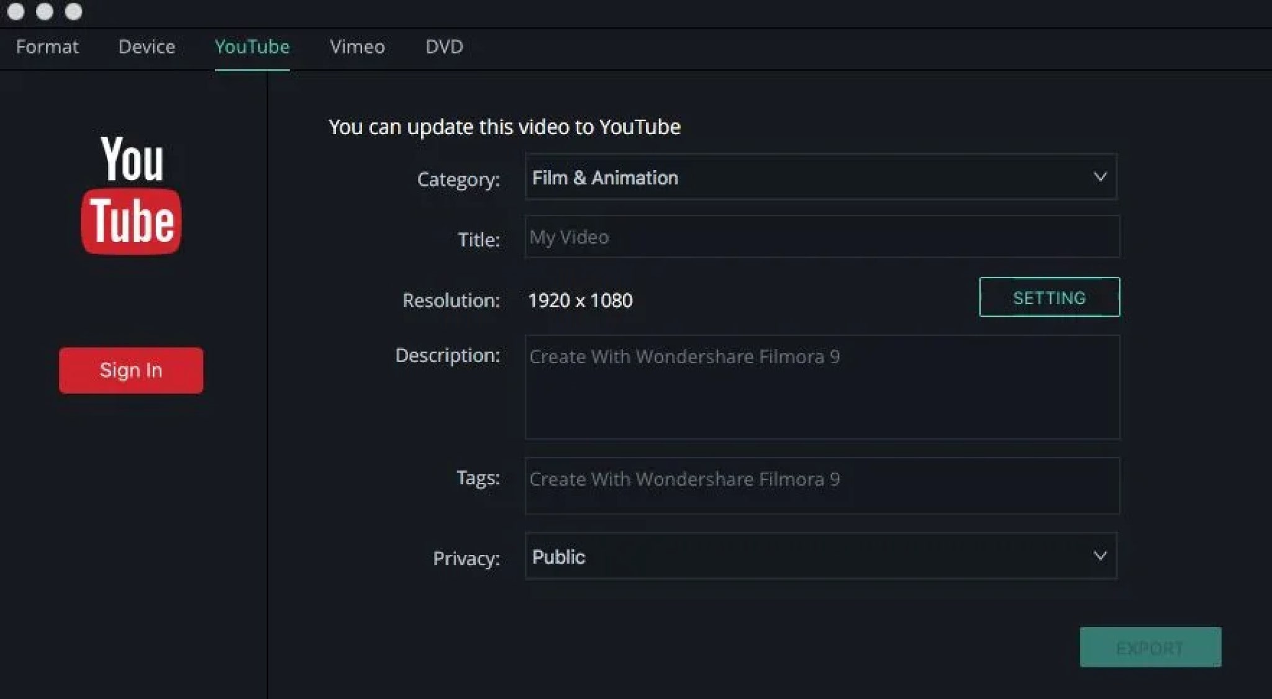Maximize the export window
Screen dimensions: 1272x699
pyautogui.click(x=73, y=12)
